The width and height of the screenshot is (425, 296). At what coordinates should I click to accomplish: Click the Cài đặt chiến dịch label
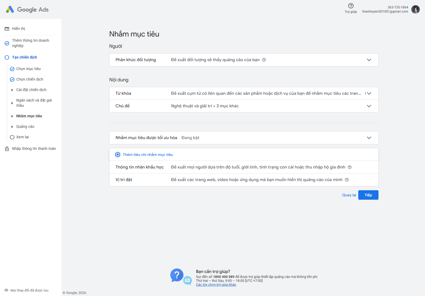[x=31, y=90]
